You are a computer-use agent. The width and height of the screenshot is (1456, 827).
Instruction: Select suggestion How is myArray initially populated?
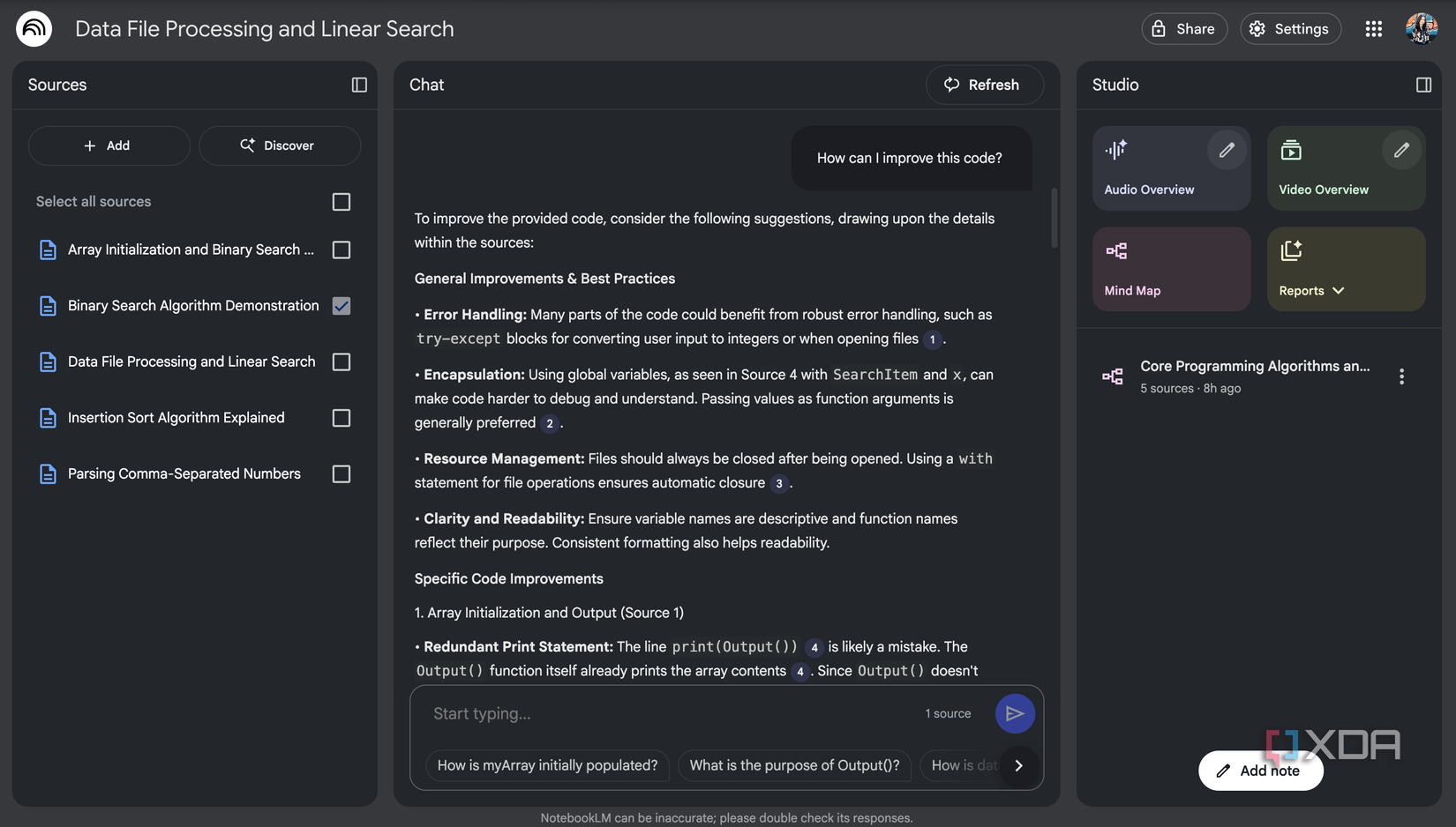click(x=547, y=765)
